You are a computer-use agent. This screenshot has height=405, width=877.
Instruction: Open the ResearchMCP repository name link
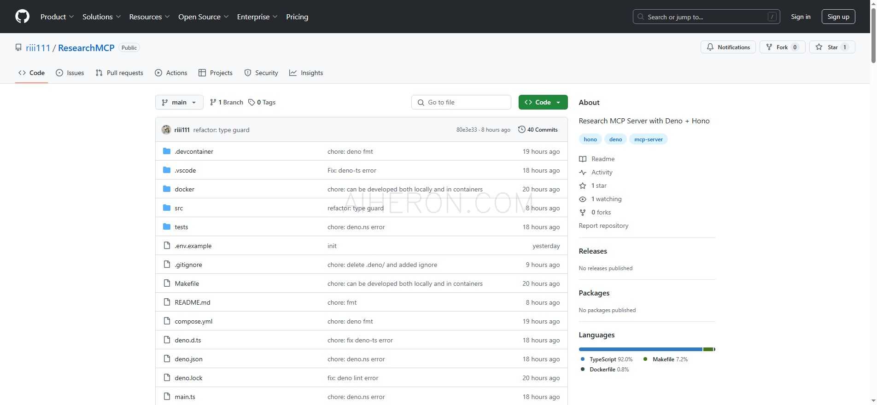click(86, 48)
